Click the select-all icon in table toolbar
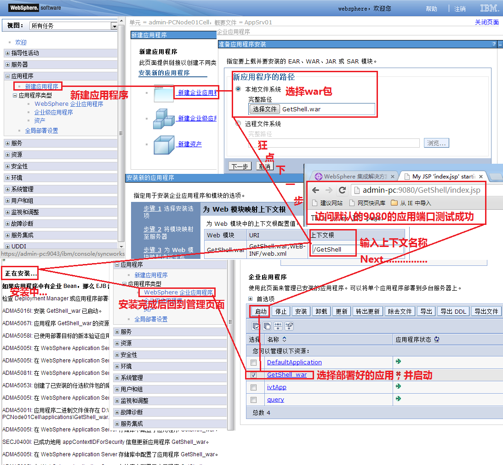503x465 pixels. [x=256, y=327]
